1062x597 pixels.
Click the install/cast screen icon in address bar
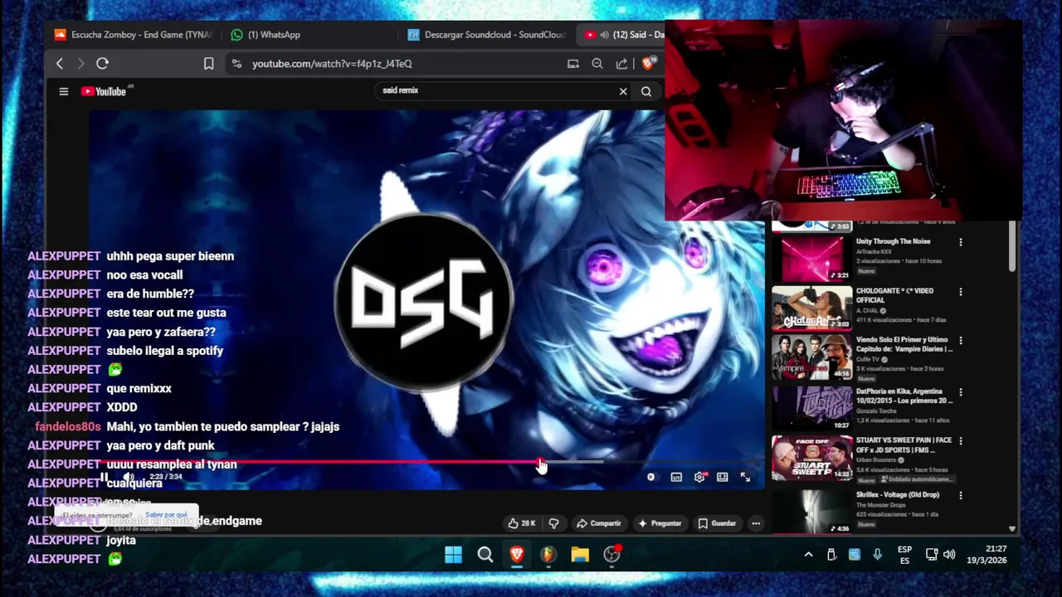click(573, 64)
